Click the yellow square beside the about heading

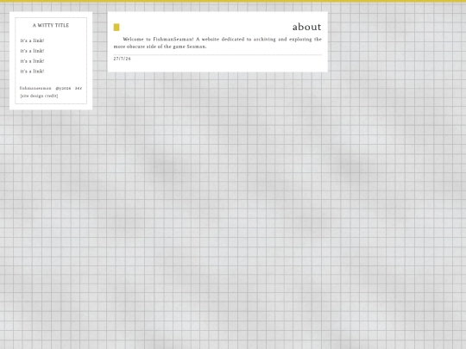click(116, 28)
